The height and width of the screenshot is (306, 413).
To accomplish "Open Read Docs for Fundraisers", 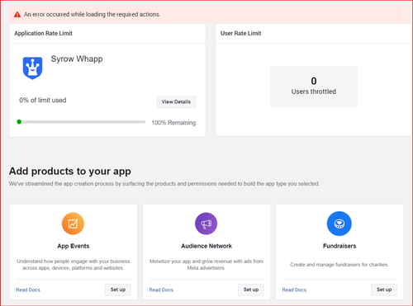I will [x=294, y=290].
